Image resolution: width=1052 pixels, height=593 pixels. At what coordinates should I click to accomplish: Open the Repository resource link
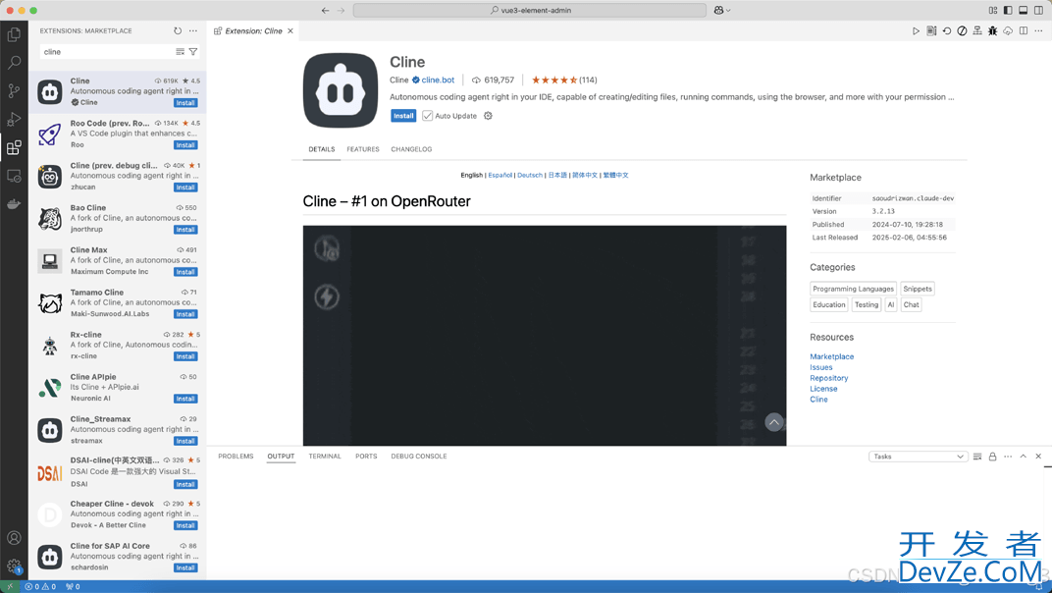[x=828, y=378]
